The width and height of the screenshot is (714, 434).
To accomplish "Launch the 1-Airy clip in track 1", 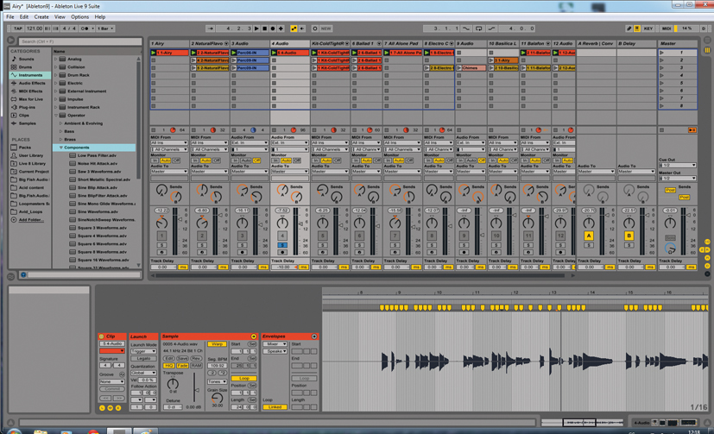I will pos(154,53).
